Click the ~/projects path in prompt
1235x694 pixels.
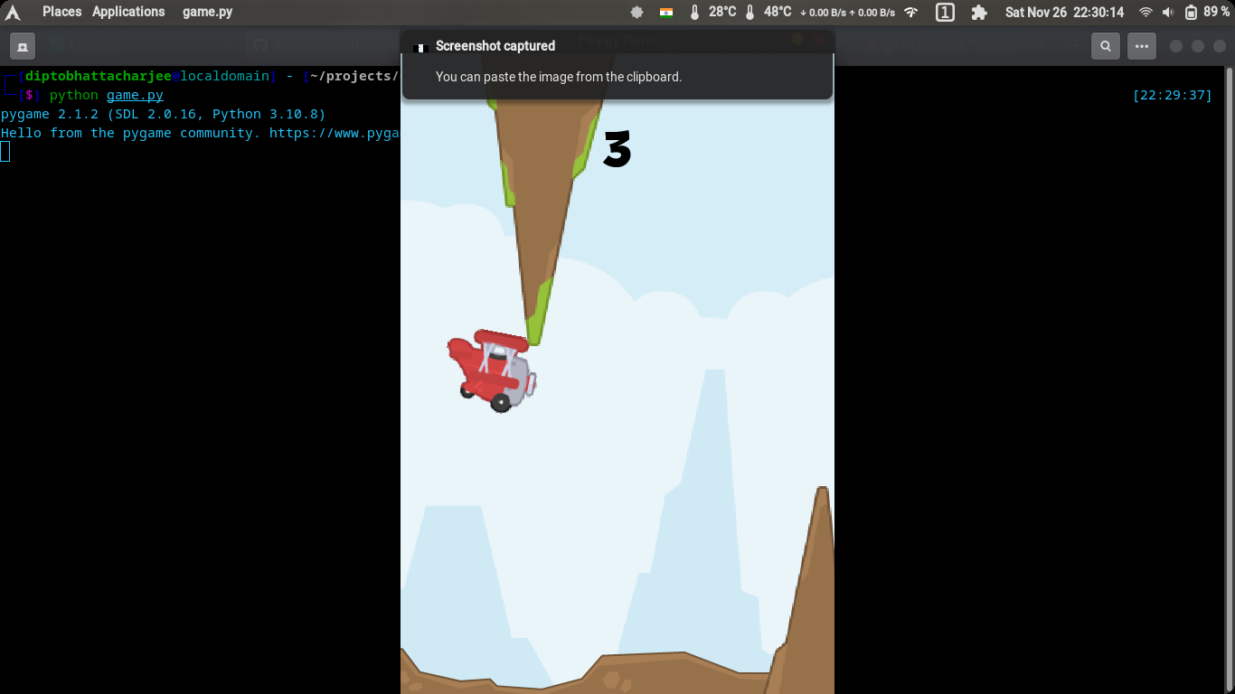(x=354, y=76)
